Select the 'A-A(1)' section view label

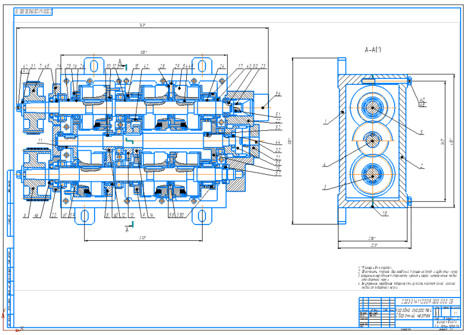tap(373, 50)
